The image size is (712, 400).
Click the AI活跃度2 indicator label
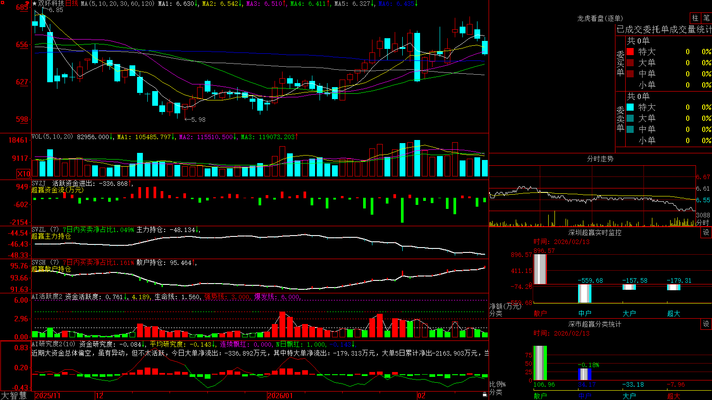pos(47,296)
